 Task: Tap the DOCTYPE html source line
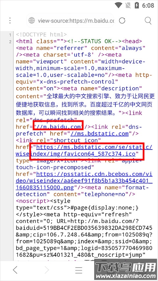tap(41, 34)
